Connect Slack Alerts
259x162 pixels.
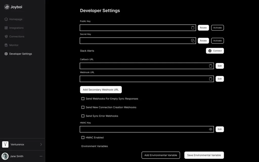pos(215,51)
